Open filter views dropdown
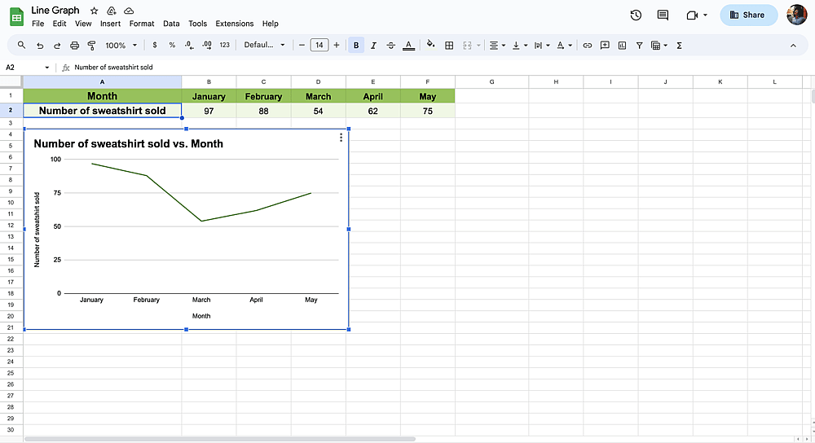Image resolution: width=815 pixels, height=443 pixels. point(659,46)
